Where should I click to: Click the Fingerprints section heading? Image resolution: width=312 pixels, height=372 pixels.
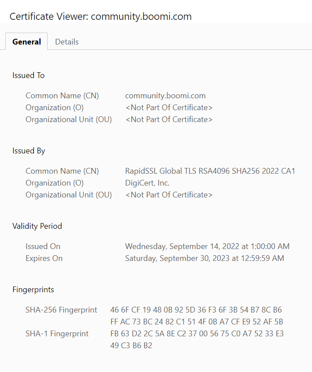[33, 290]
